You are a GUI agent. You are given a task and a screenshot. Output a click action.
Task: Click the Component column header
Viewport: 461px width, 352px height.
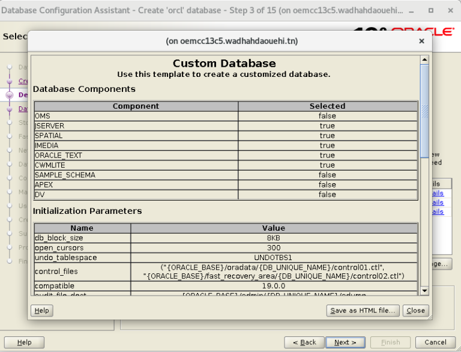[x=136, y=106]
